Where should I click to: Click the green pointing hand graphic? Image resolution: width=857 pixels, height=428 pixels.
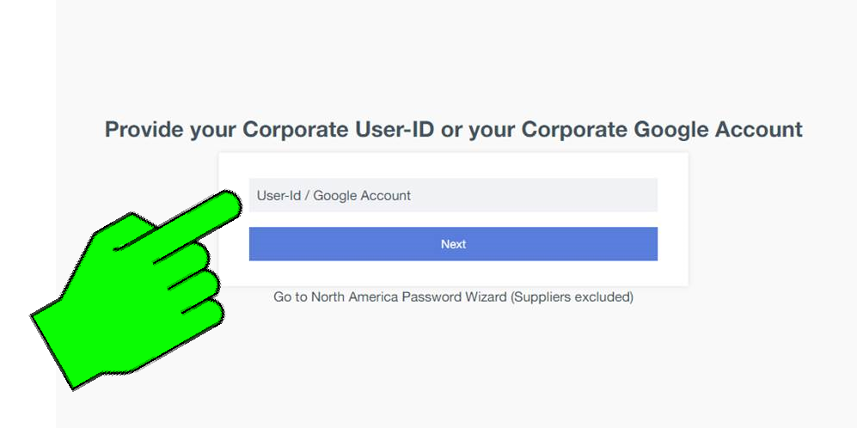[129, 284]
